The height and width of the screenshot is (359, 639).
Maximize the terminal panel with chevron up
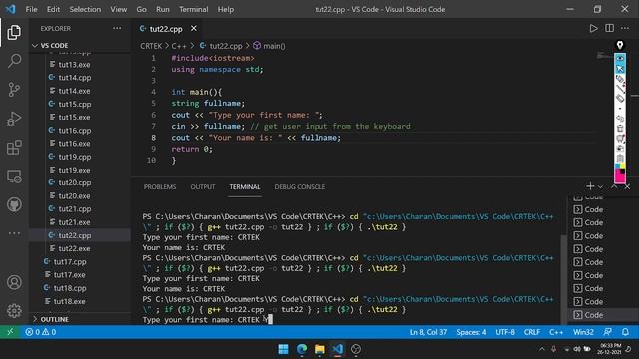coord(614,186)
